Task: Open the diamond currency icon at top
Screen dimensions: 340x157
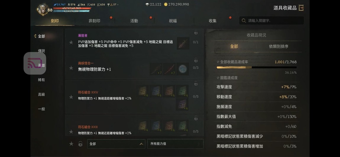Action: (147, 4)
